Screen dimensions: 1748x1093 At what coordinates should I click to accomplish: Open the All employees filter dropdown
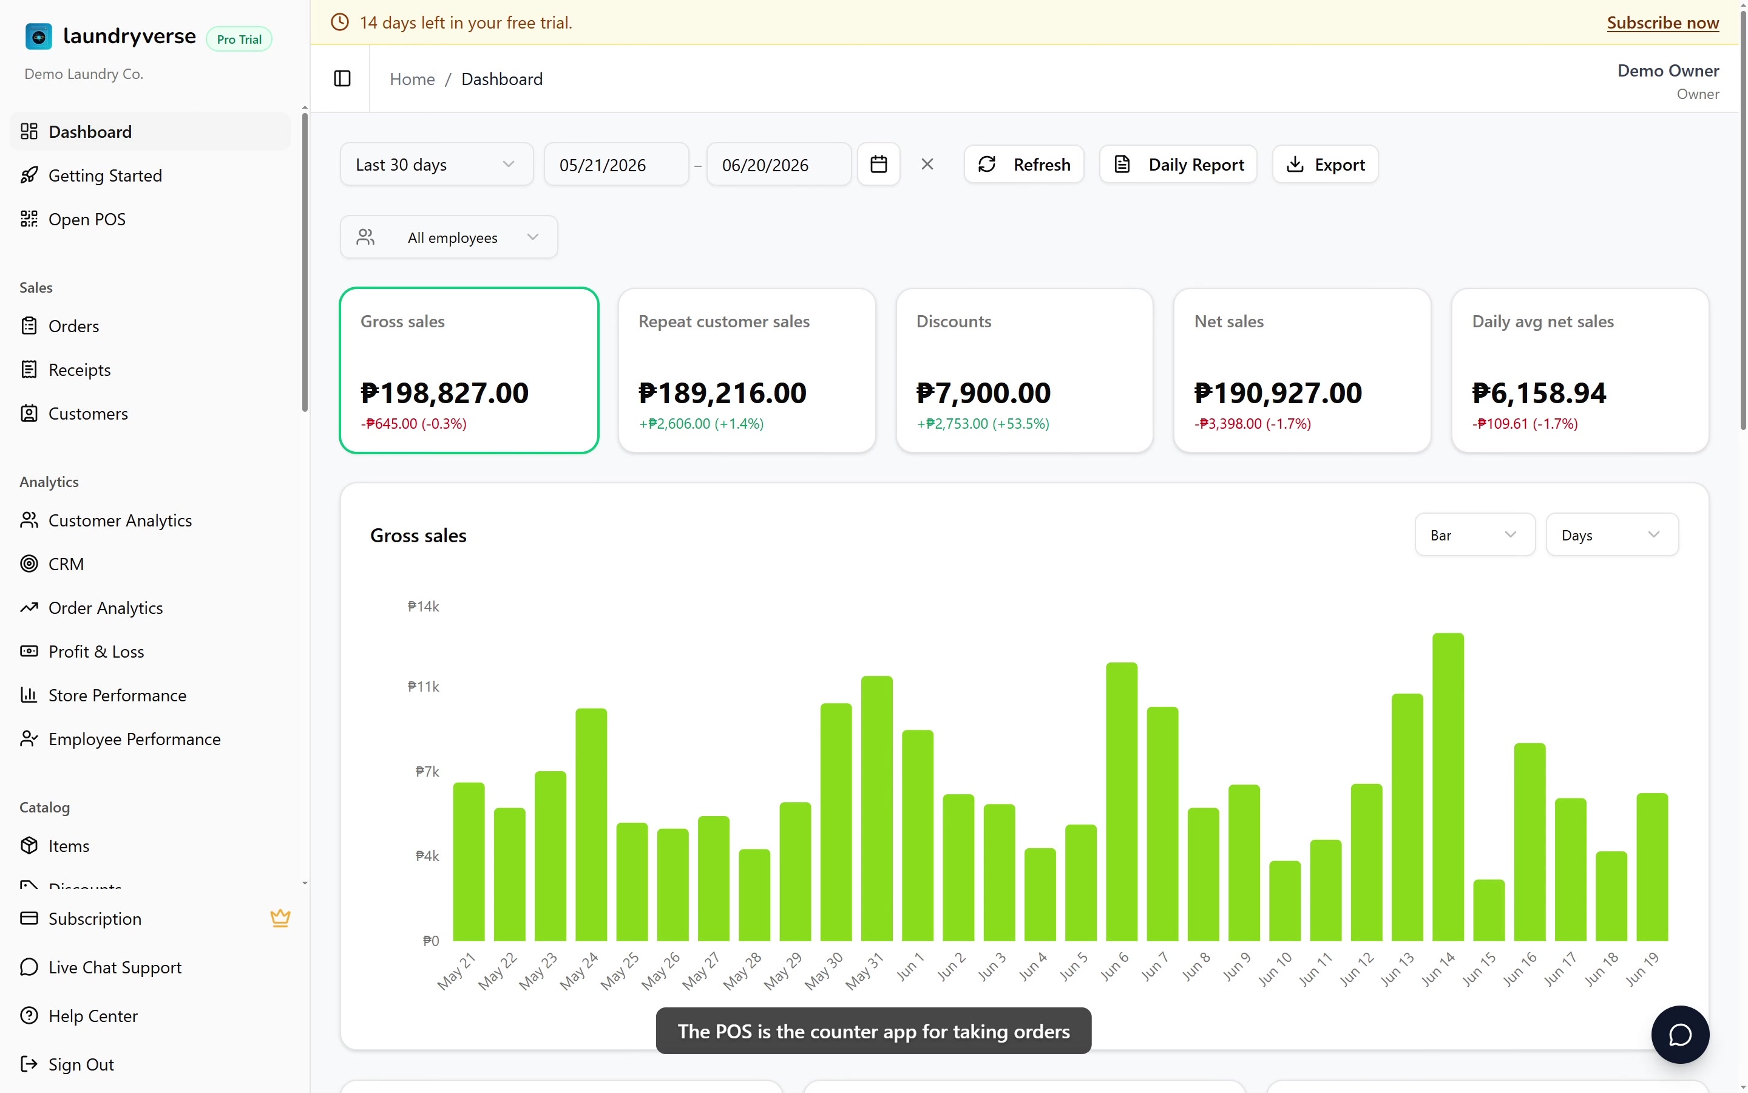[x=449, y=237]
